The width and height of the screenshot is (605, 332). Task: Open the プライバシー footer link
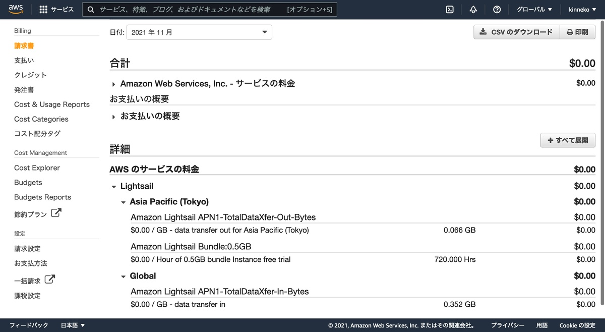click(508, 325)
